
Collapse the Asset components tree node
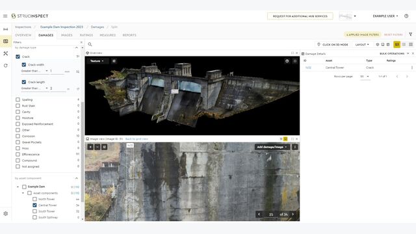(23, 193)
